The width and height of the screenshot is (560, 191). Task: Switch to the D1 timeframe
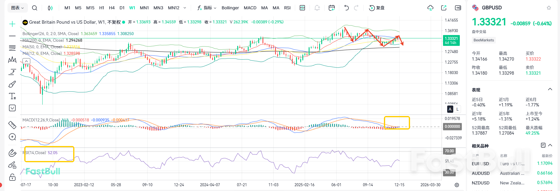(x=122, y=8)
